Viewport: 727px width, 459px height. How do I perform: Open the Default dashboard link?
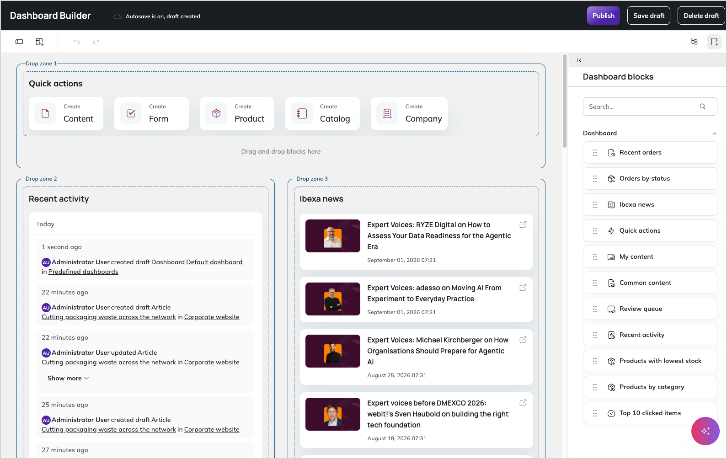click(214, 262)
